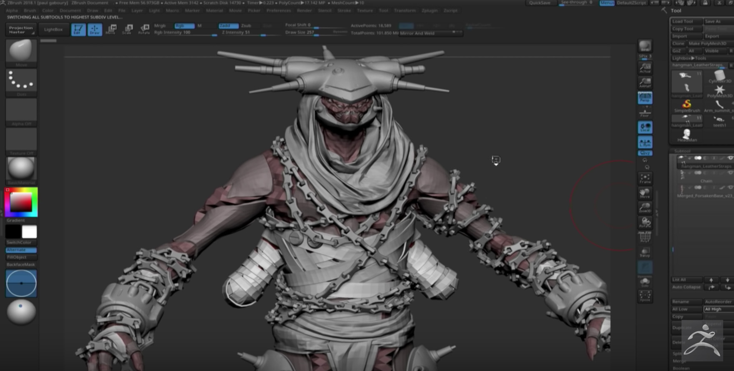Click the Xpose explode icon
Viewport: 734px width, 371px height.
pos(645,296)
